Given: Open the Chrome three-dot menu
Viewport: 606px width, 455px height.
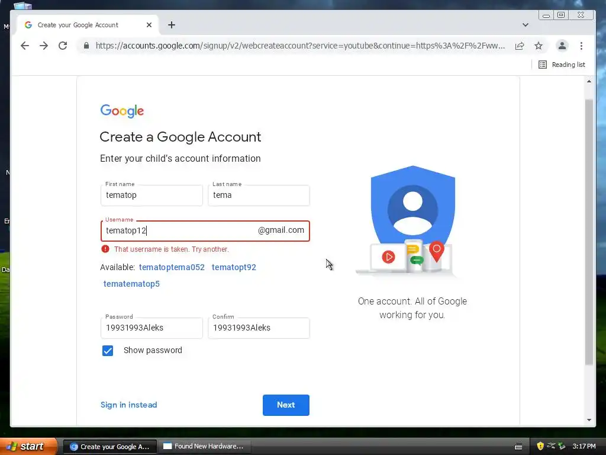Looking at the screenshot, I should click(x=581, y=46).
